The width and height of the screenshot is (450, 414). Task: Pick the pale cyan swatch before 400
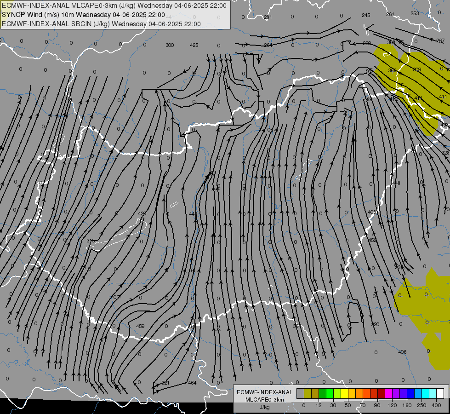tap(433, 394)
